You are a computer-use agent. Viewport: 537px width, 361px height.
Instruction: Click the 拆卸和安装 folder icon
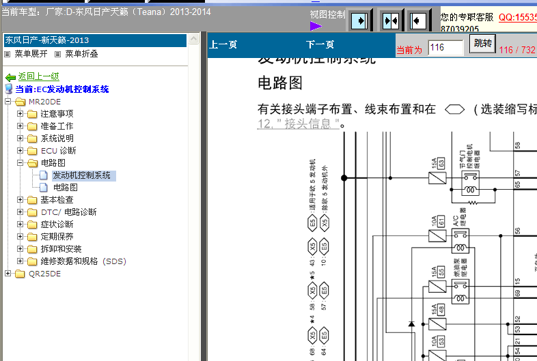(x=32, y=249)
